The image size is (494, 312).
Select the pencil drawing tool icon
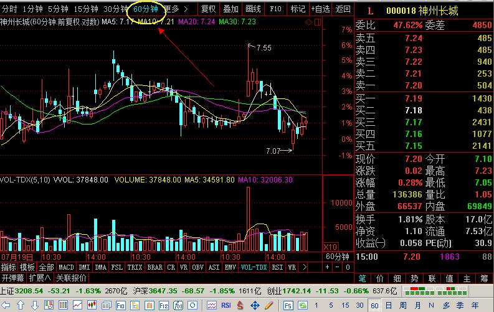click(x=268, y=305)
